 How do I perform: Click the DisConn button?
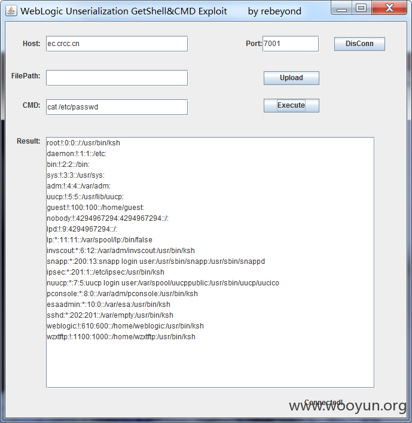[x=359, y=44]
